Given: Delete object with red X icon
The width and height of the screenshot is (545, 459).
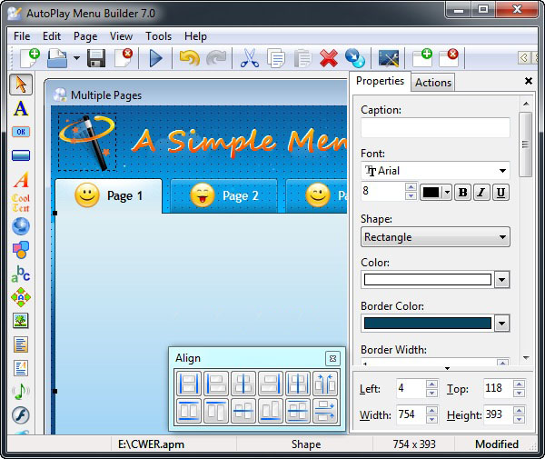Looking at the screenshot, I should (329, 58).
